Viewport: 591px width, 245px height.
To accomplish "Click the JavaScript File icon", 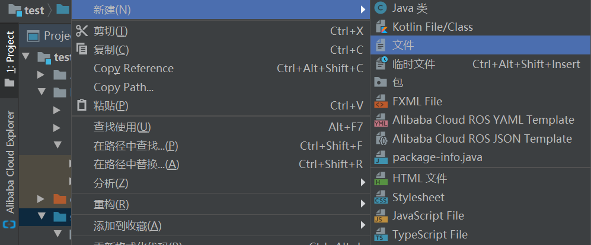I will coord(381,216).
